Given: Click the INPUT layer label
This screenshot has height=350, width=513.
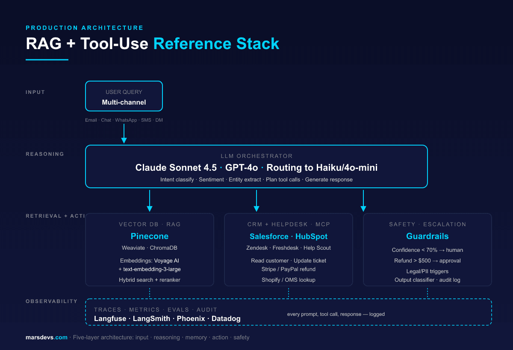Looking at the screenshot, I should [35, 92].
